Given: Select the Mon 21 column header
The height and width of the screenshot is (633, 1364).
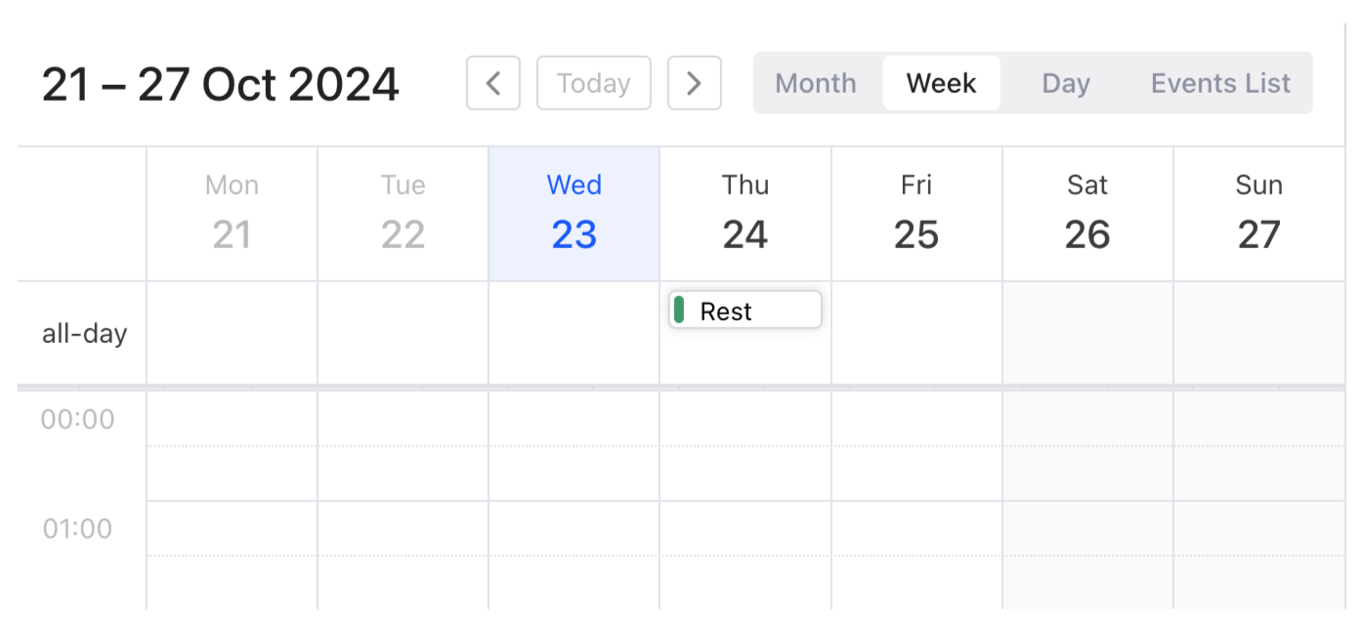Looking at the screenshot, I should point(232,214).
